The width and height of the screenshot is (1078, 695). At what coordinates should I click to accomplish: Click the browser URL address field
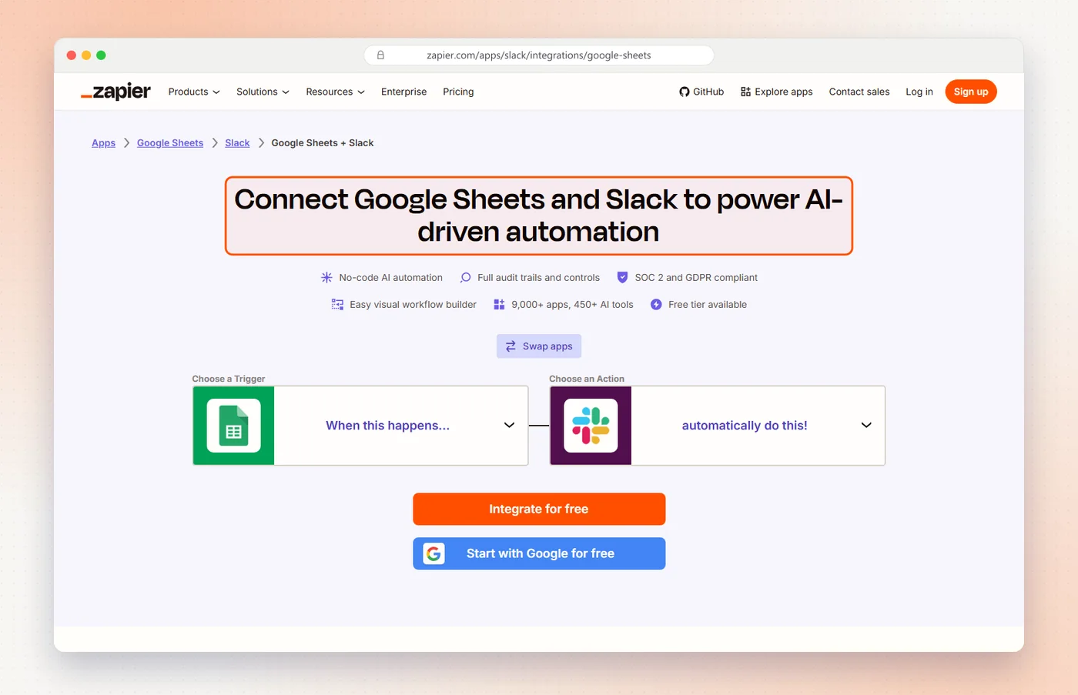coord(539,55)
